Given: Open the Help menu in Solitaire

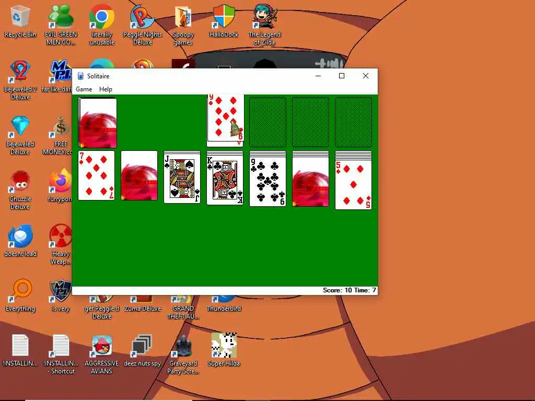Looking at the screenshot, I should [x=106, y=89].
